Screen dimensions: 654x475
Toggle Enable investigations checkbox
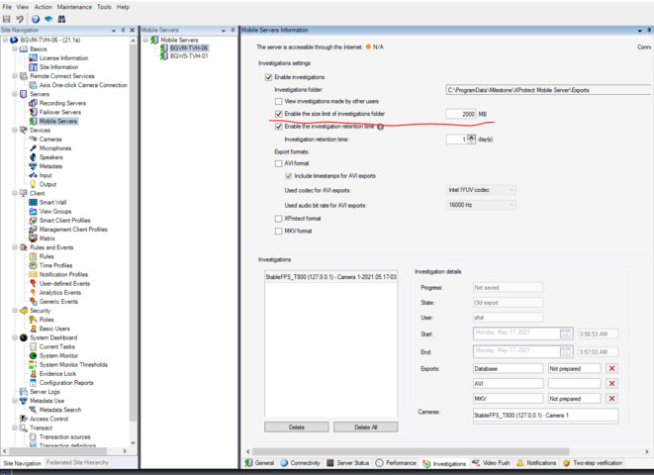tap(269, 77)
